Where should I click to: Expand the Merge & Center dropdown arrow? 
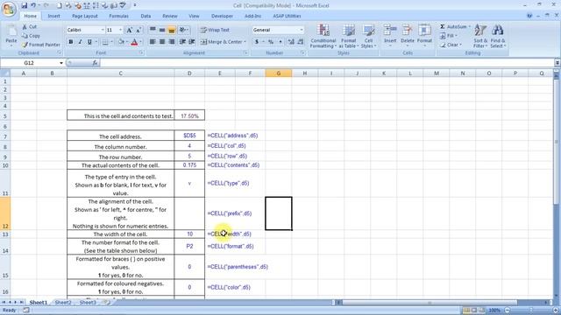coord(245,42)
